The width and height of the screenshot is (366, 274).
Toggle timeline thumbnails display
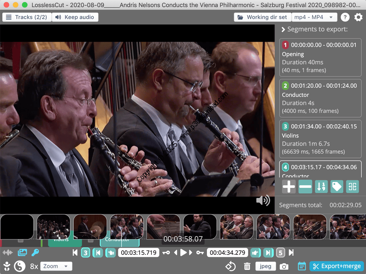22,252
